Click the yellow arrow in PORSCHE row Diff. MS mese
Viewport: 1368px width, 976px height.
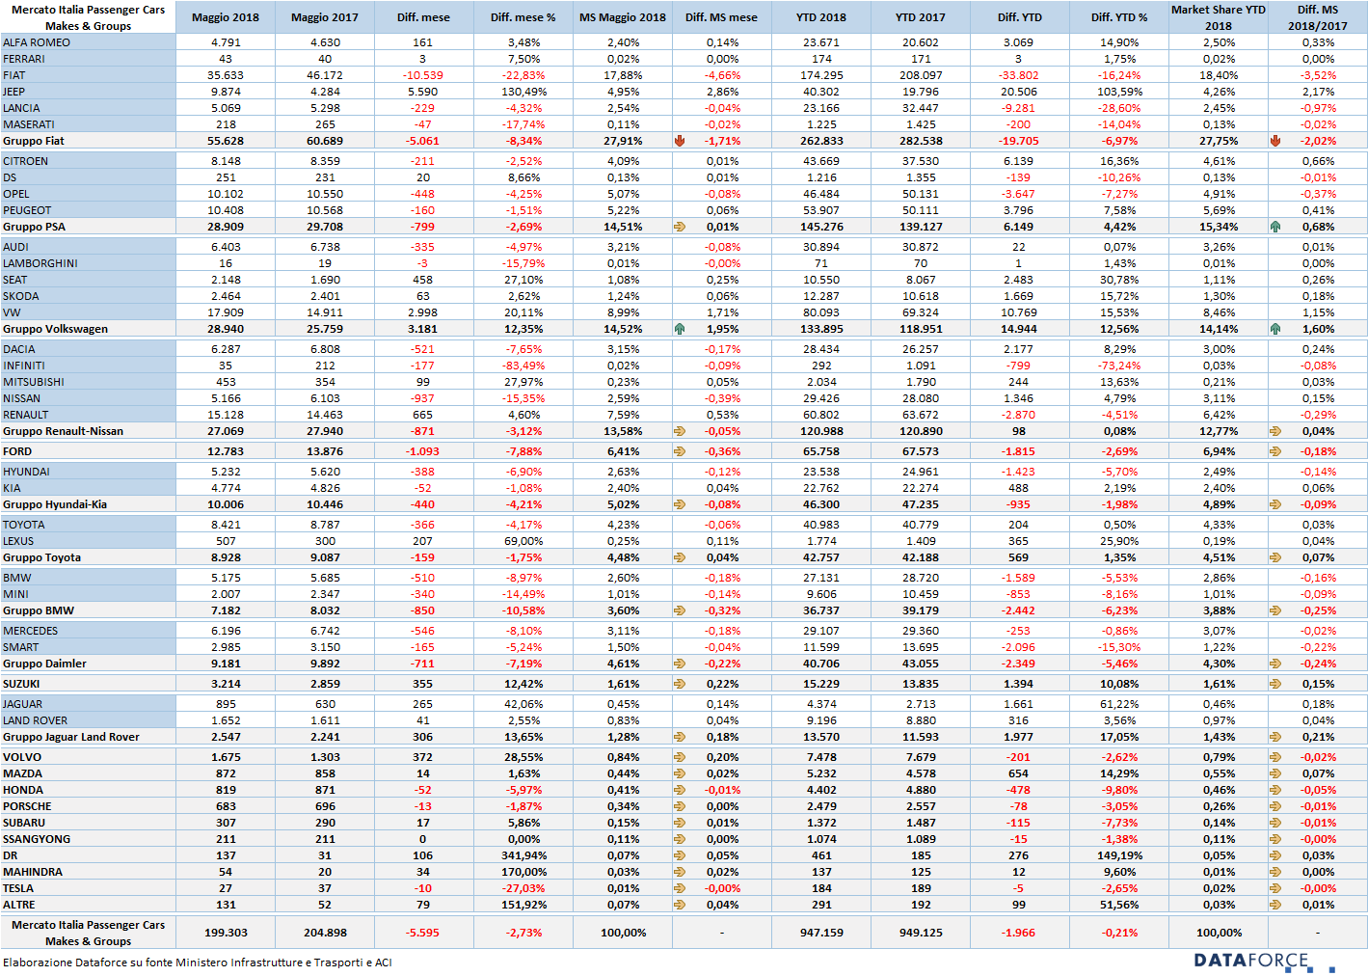680,806
